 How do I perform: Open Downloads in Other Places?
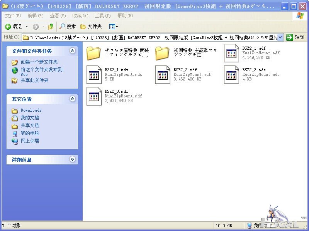pos(31,110)
